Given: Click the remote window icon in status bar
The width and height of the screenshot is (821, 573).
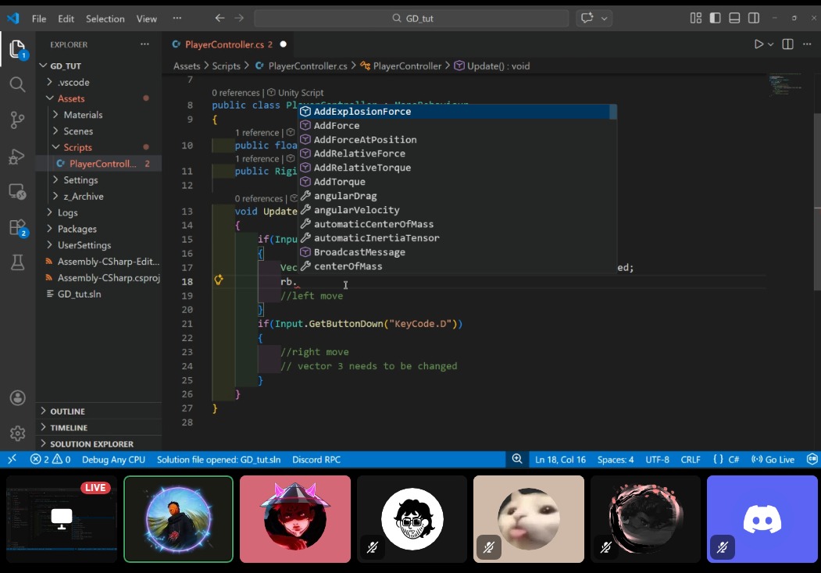Looking at the screenshot, I should tap(12, 460).
